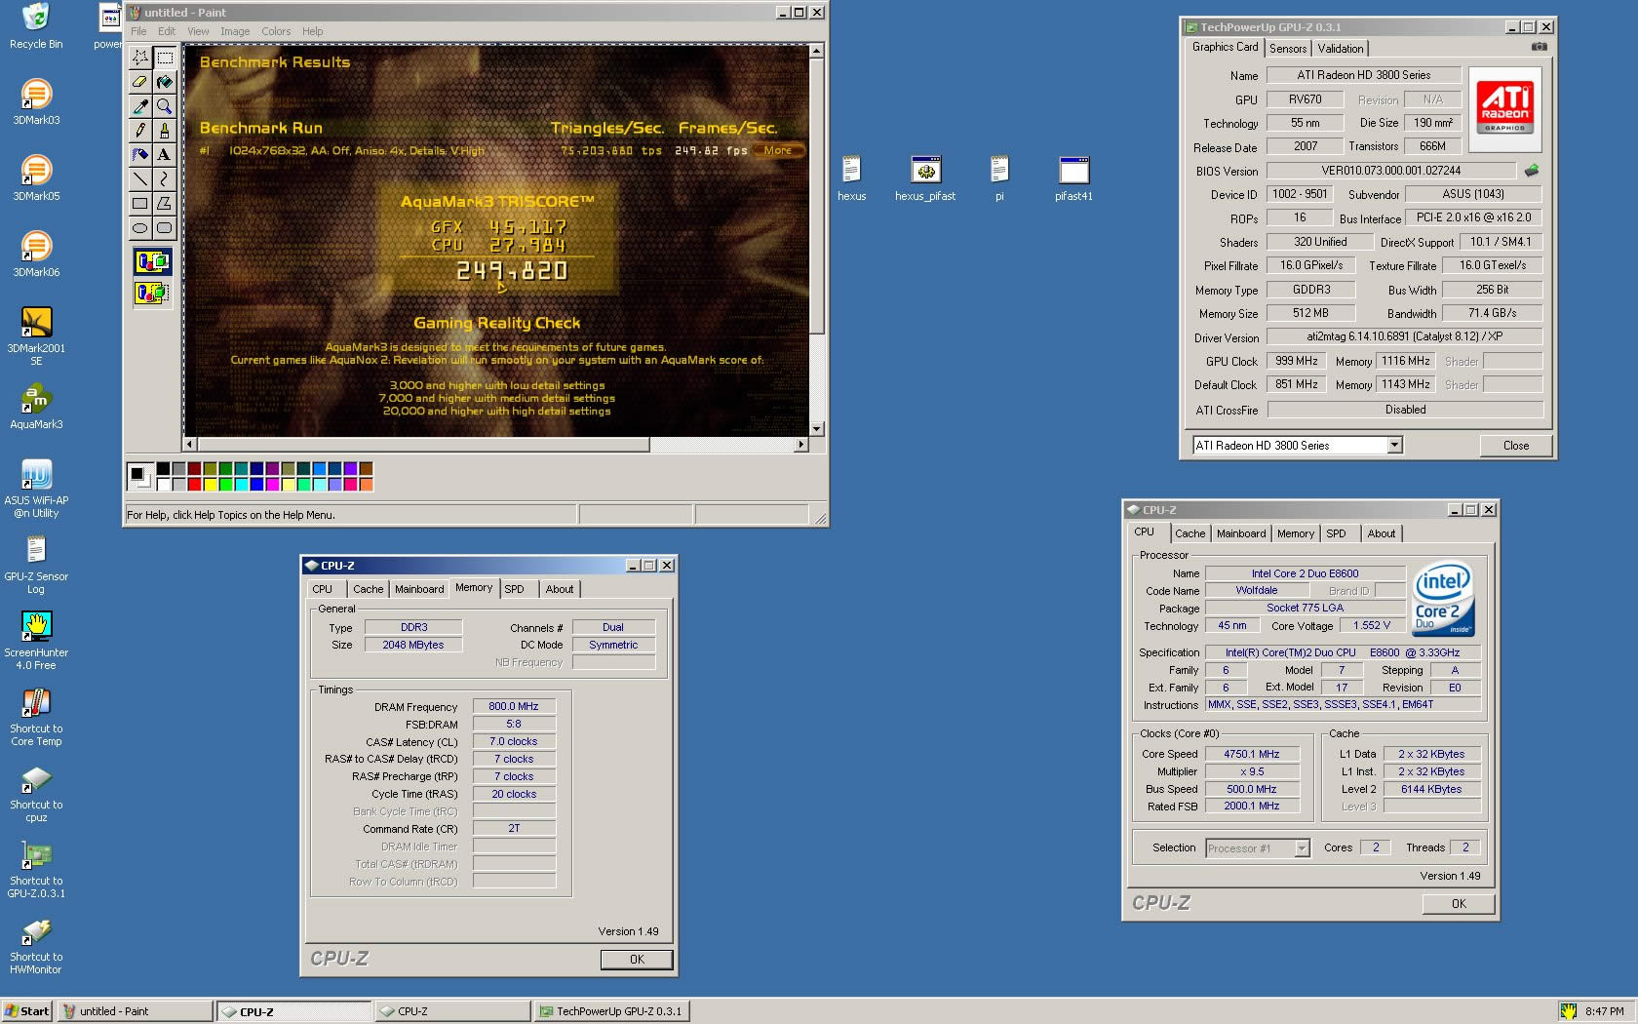Open the Help menu in Paint

[x=312, y=31]
